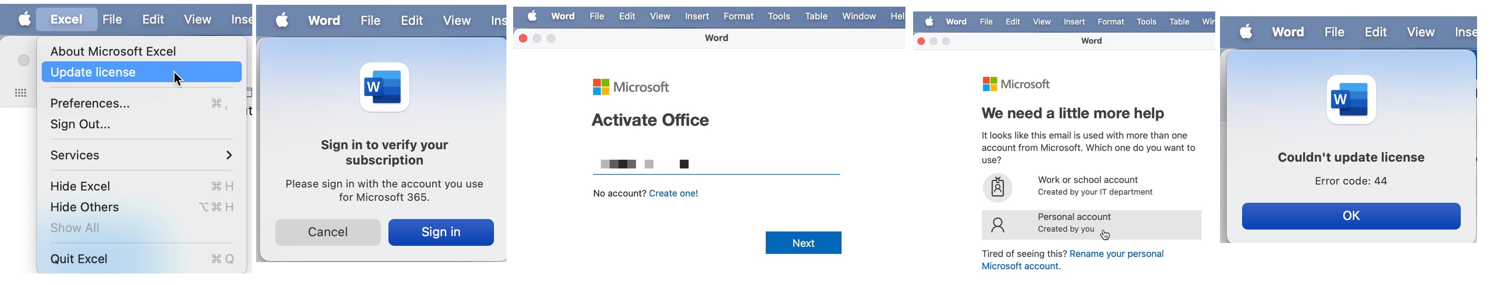This screenshot has height=285, width=1502.
Task: Cancel the sign-in verification dialog
Action: (328, 232)
